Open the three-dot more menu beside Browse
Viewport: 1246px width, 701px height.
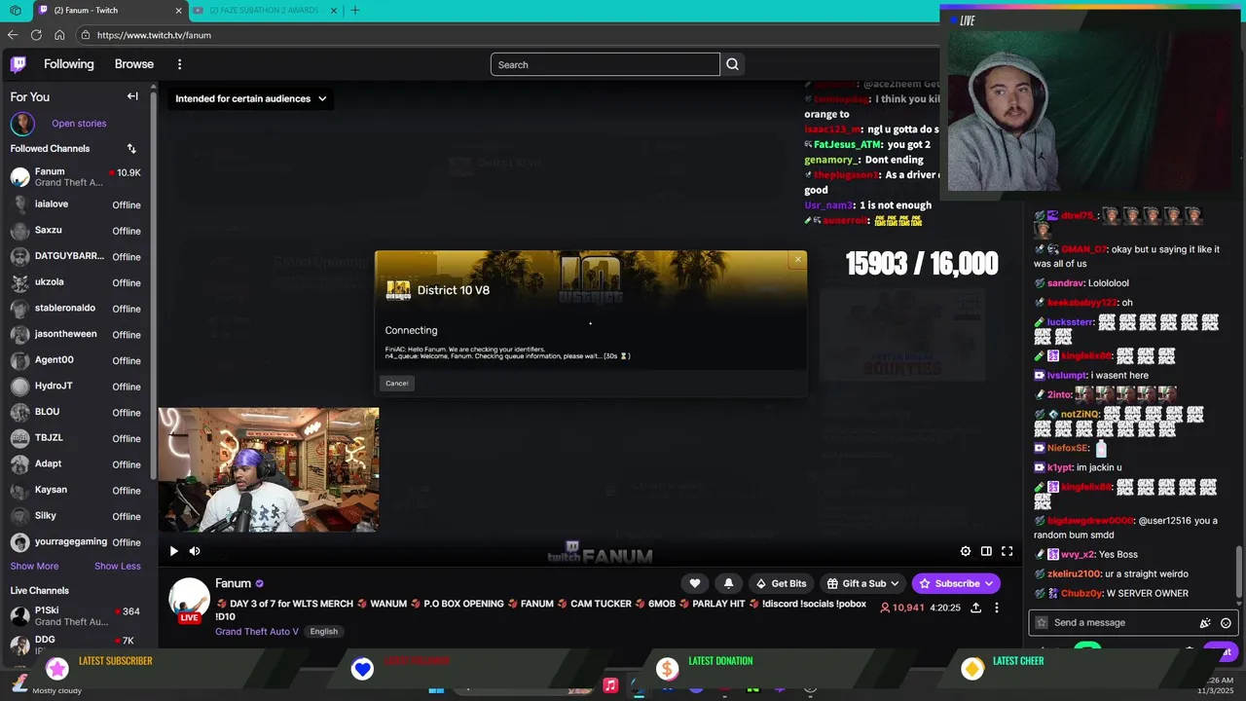pyautogui.click(x=179, y=64)
